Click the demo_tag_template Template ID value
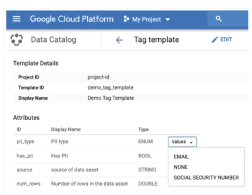The height and width of the screenshot is (195, 252). click(x=110, y=88)
